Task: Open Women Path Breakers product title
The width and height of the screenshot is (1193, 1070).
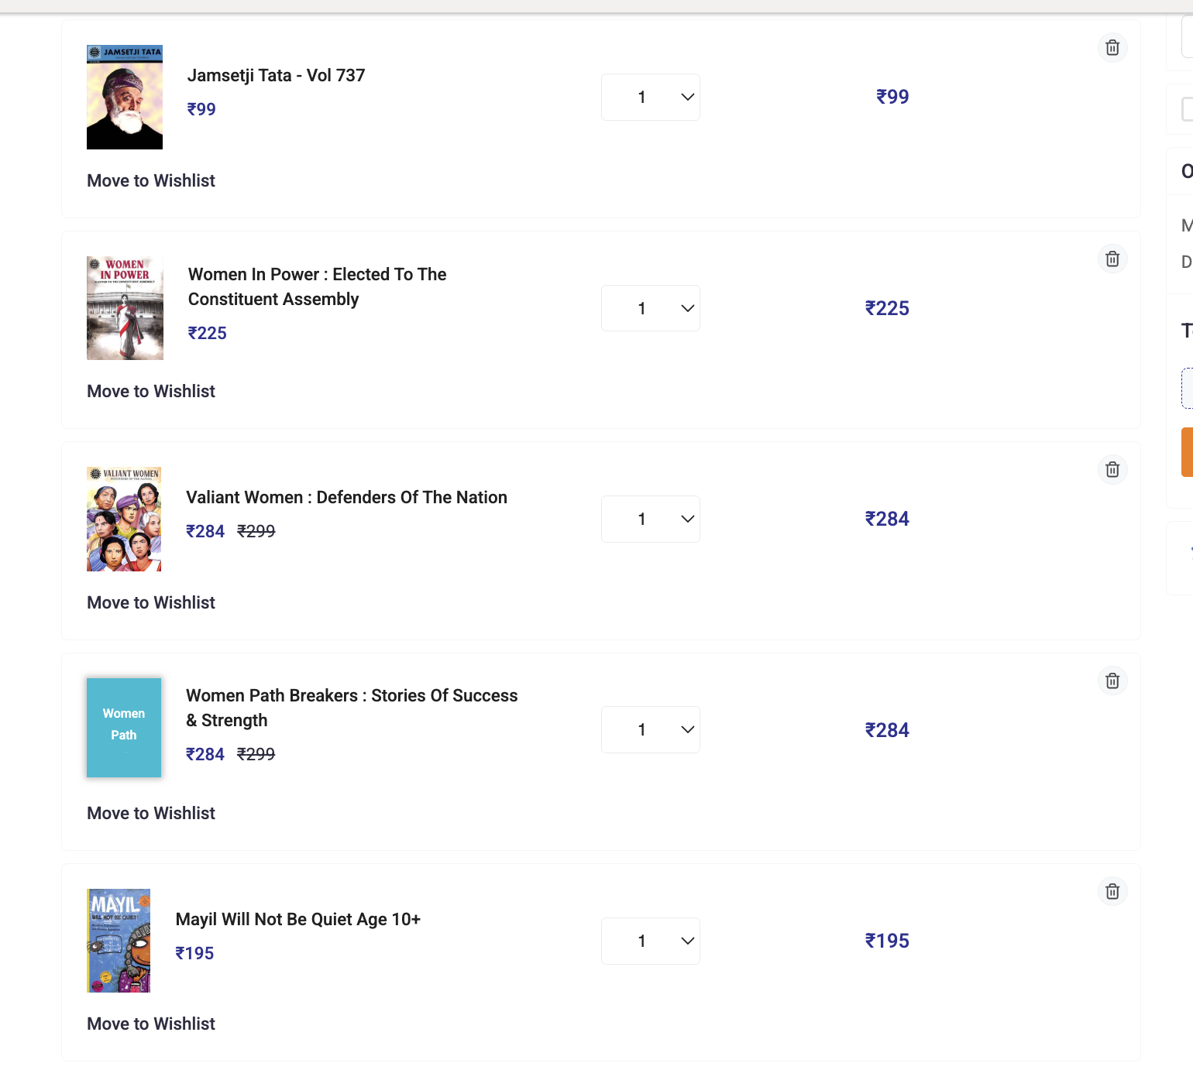Action: [352, 708]
